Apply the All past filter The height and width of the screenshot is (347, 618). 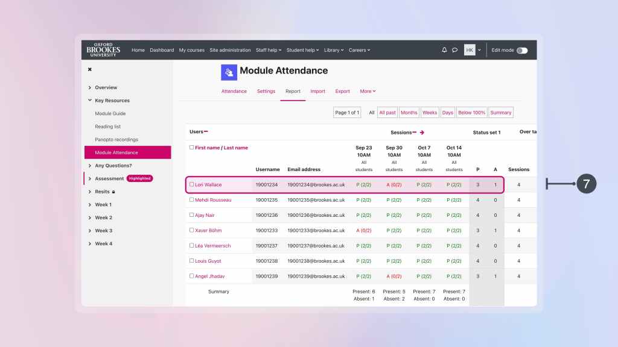click(x=387, y=112)
